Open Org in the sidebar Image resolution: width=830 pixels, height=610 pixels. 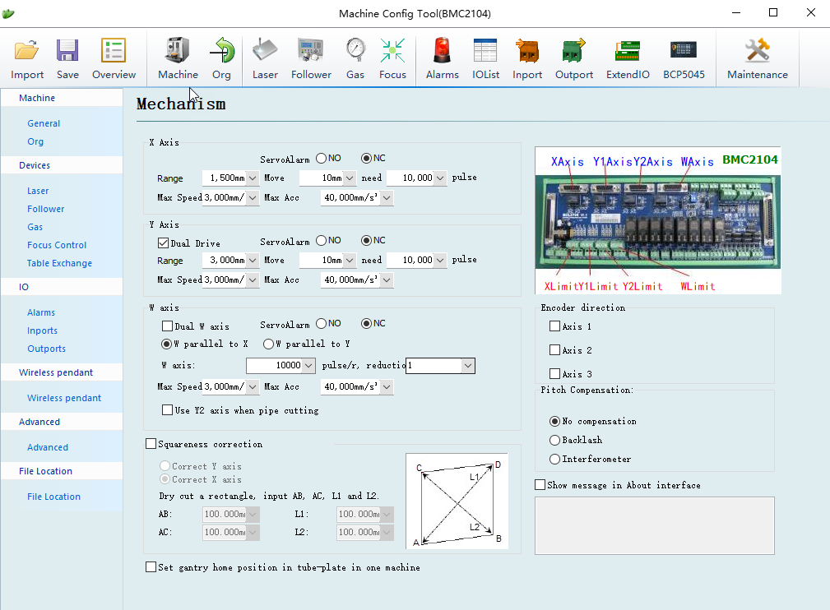[35, 141]
